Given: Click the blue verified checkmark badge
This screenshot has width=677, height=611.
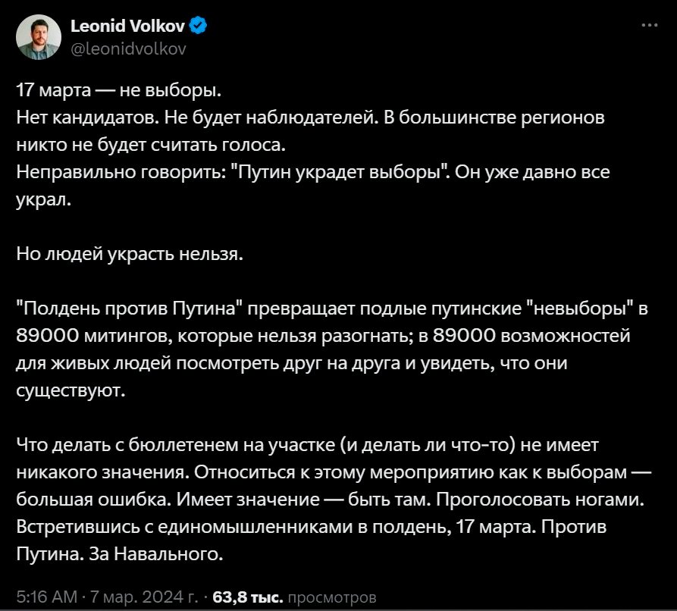Looking at the screenshot, I should 199,27.
